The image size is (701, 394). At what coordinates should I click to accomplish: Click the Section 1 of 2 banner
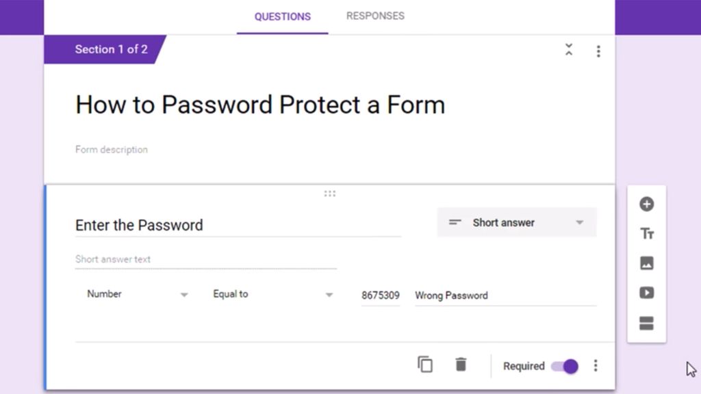pyautogui.click(x=111, y=49)
